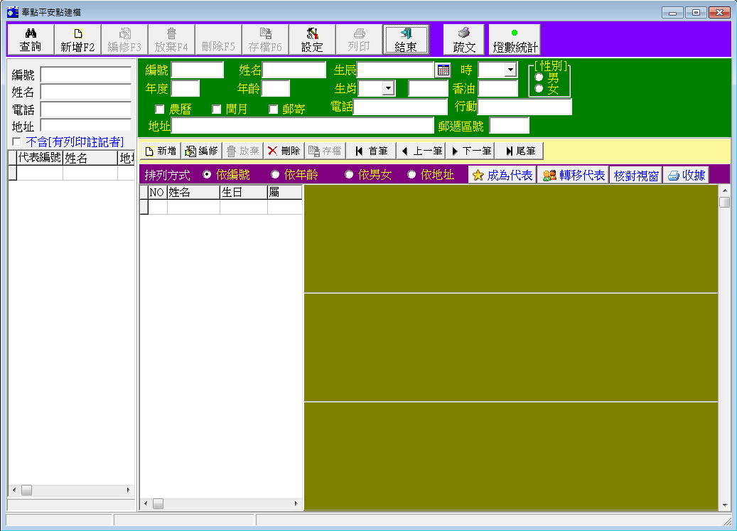
Task: Open 設定 settings tool icon
Action: [312, 33]
